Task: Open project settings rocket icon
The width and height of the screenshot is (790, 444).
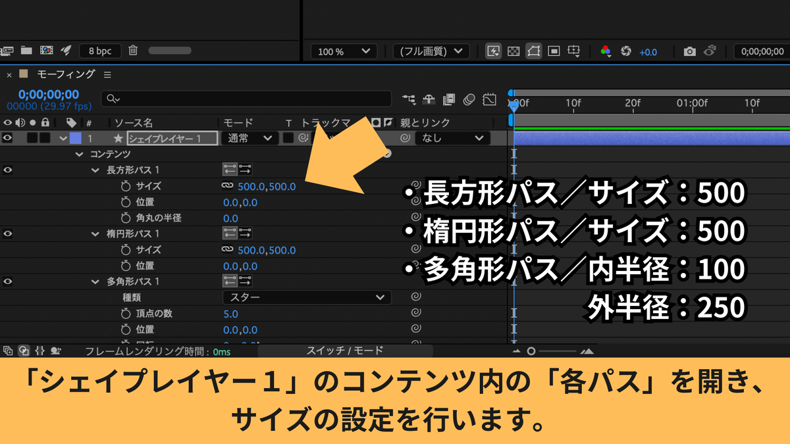Action: pyautogui.click(x=66, y=50)
